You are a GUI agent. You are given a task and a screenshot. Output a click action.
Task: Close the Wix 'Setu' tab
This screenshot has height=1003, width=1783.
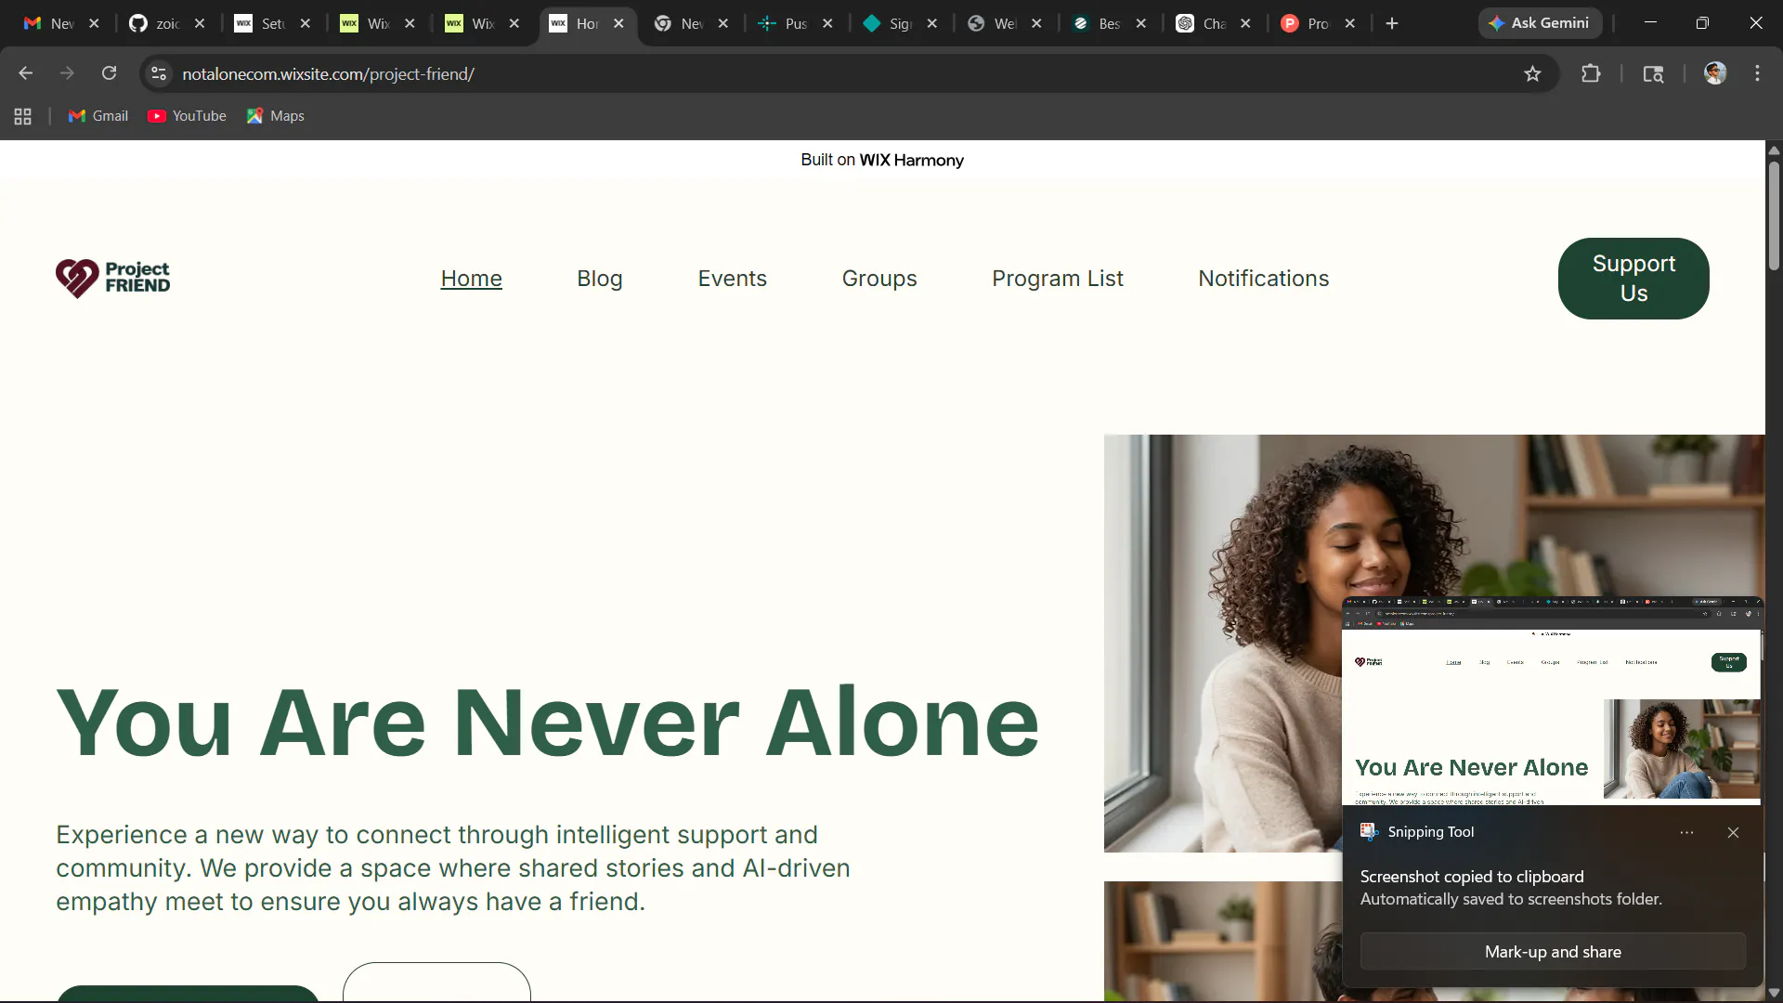point(306,23)
